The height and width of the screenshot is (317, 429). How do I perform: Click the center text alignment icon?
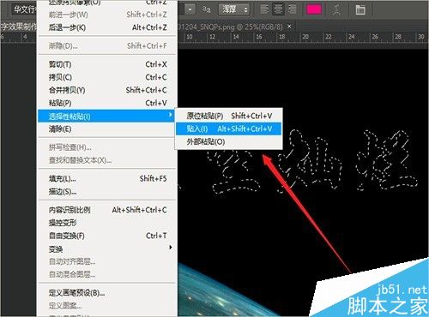(278, 9)
